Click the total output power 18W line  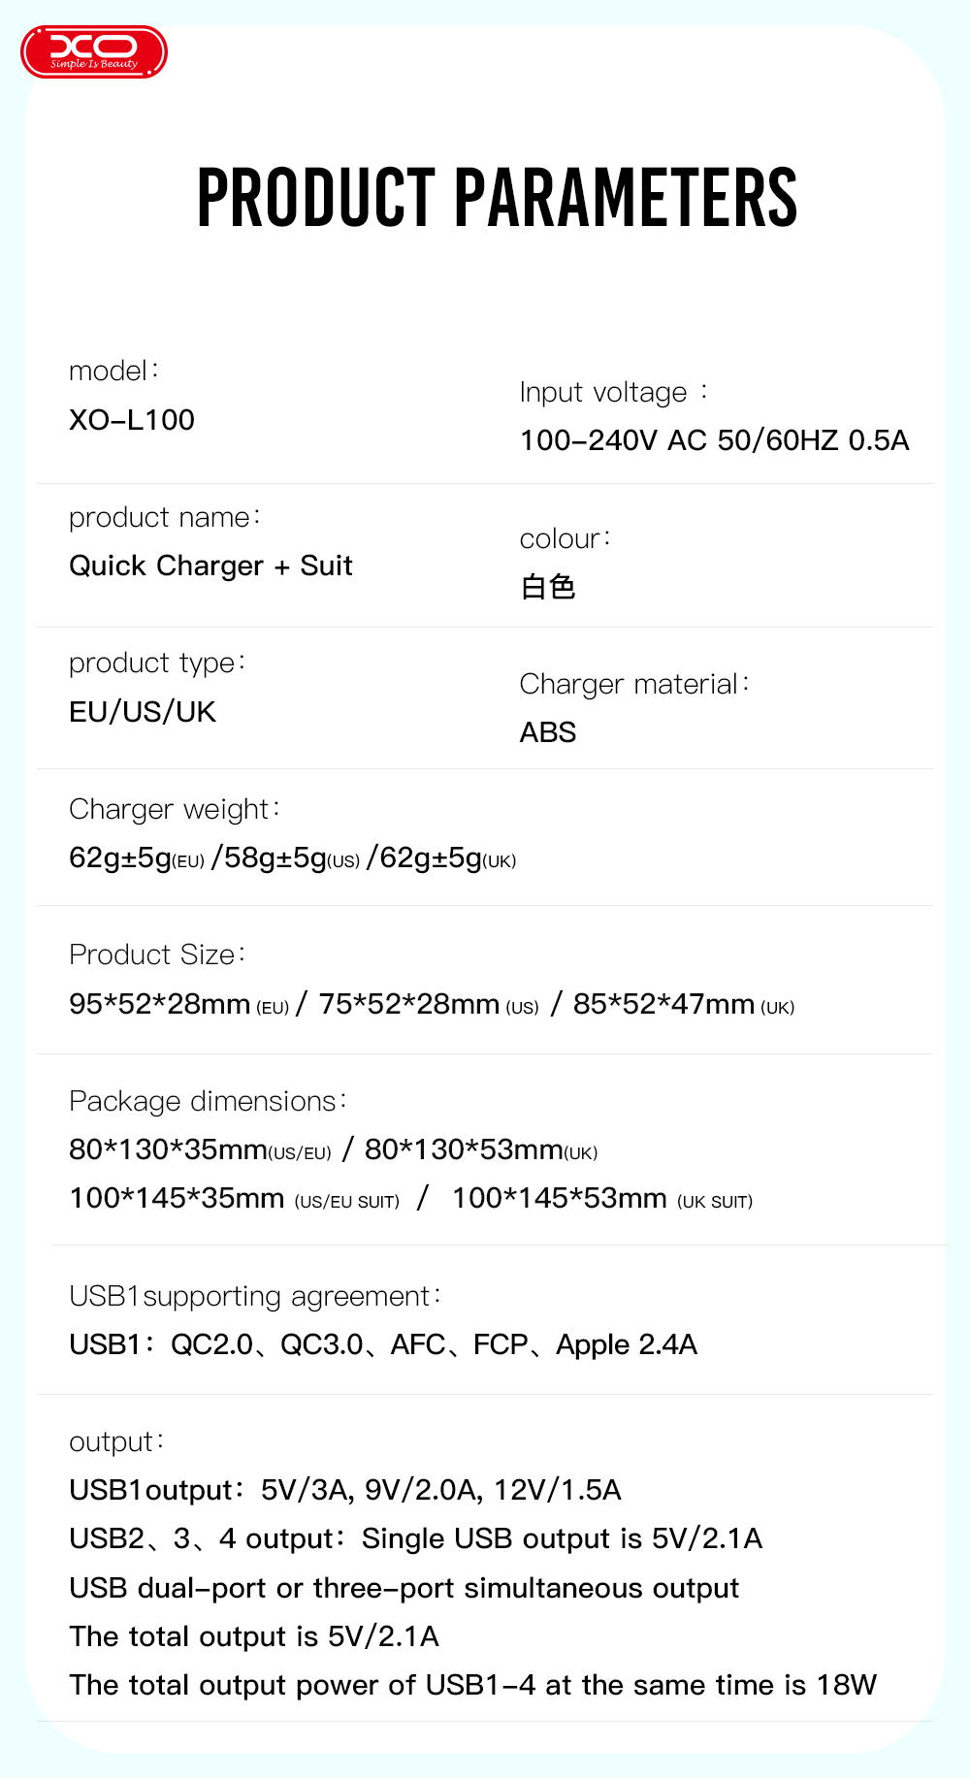(x=472, y=1685)
